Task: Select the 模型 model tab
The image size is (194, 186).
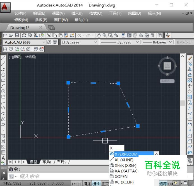Action: point(33,162)
